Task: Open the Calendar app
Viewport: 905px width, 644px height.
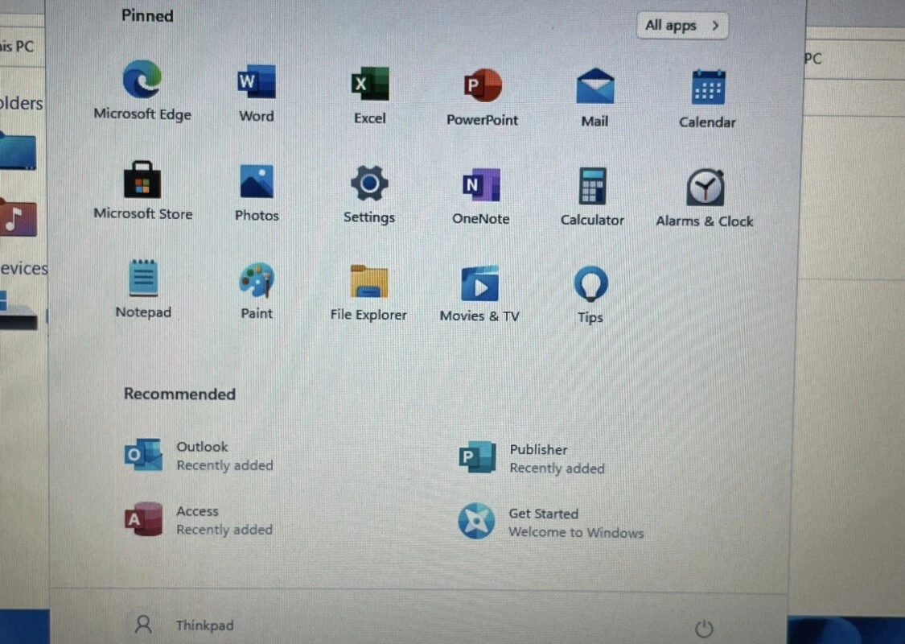Action: coord(708,98)
